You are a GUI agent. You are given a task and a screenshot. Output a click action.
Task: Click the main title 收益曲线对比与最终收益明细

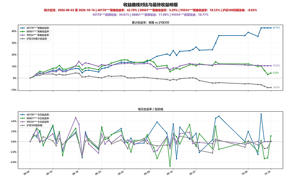pyautogui.click(x=150, y=5)
